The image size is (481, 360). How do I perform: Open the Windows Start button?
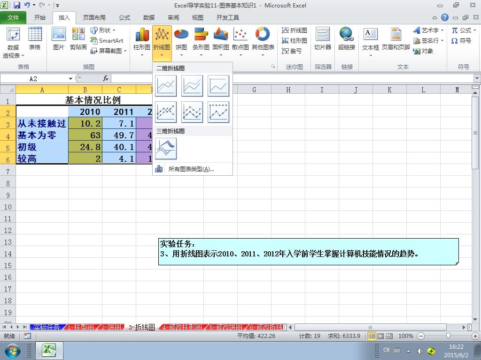click(x=13, y=351)
